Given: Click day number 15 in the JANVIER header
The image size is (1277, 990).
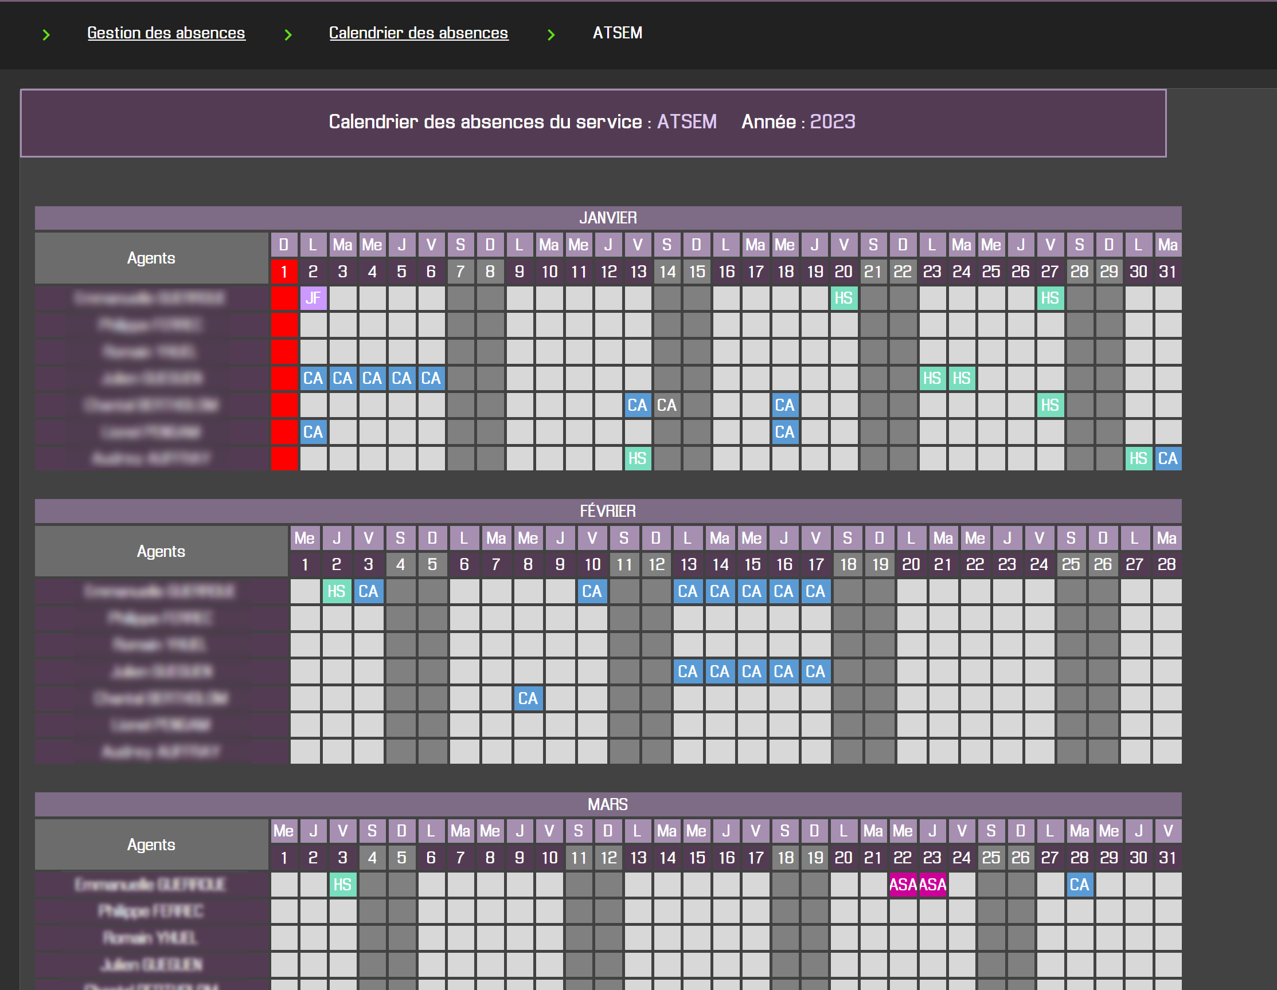Looking at the screenshot, I should coord(696,272).
